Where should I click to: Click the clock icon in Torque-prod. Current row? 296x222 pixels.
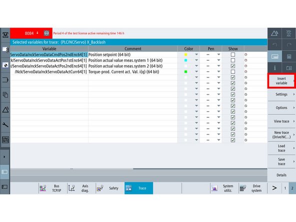[246, 71]
